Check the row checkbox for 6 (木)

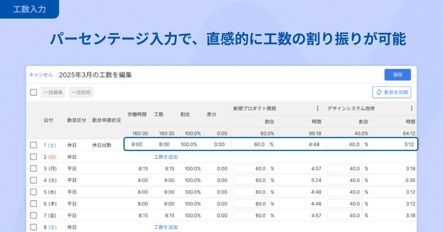pos(33,204)
